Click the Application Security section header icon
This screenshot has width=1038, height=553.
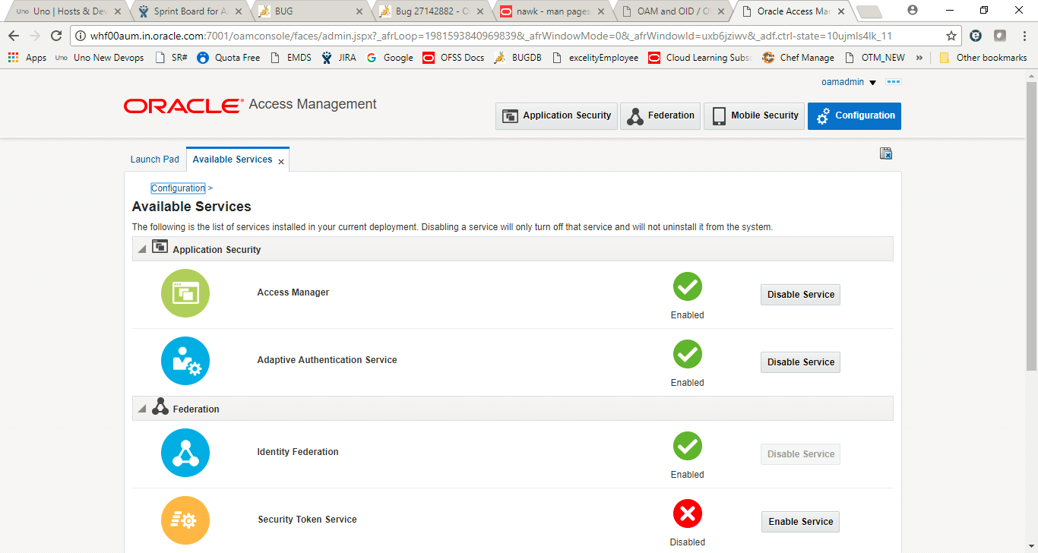point(160,247)
